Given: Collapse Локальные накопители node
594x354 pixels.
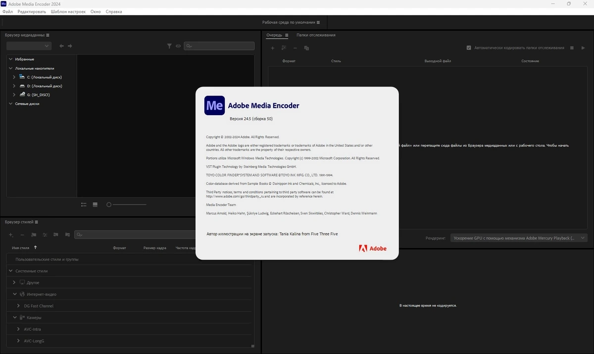Looking at the screenshot, I should pos(10,68).
